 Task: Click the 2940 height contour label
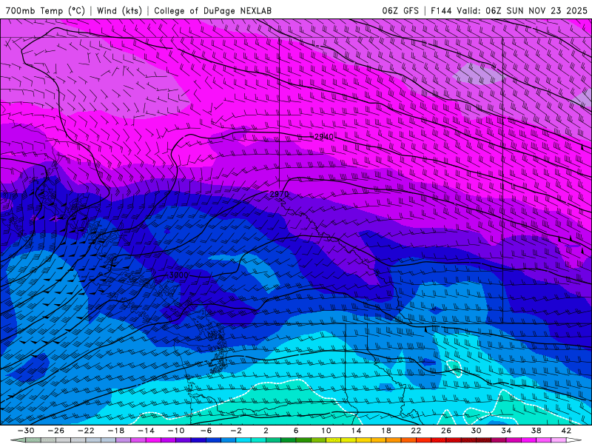click(324, 137)
